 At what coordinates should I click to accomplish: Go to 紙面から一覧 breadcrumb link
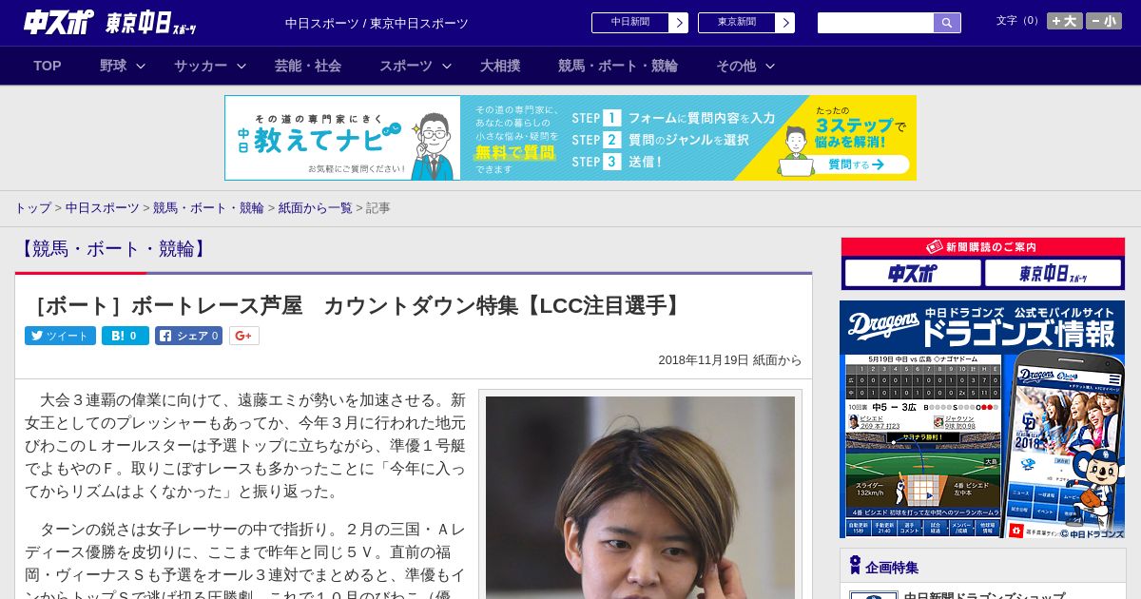pyautogui.click(x=315, y=207)
